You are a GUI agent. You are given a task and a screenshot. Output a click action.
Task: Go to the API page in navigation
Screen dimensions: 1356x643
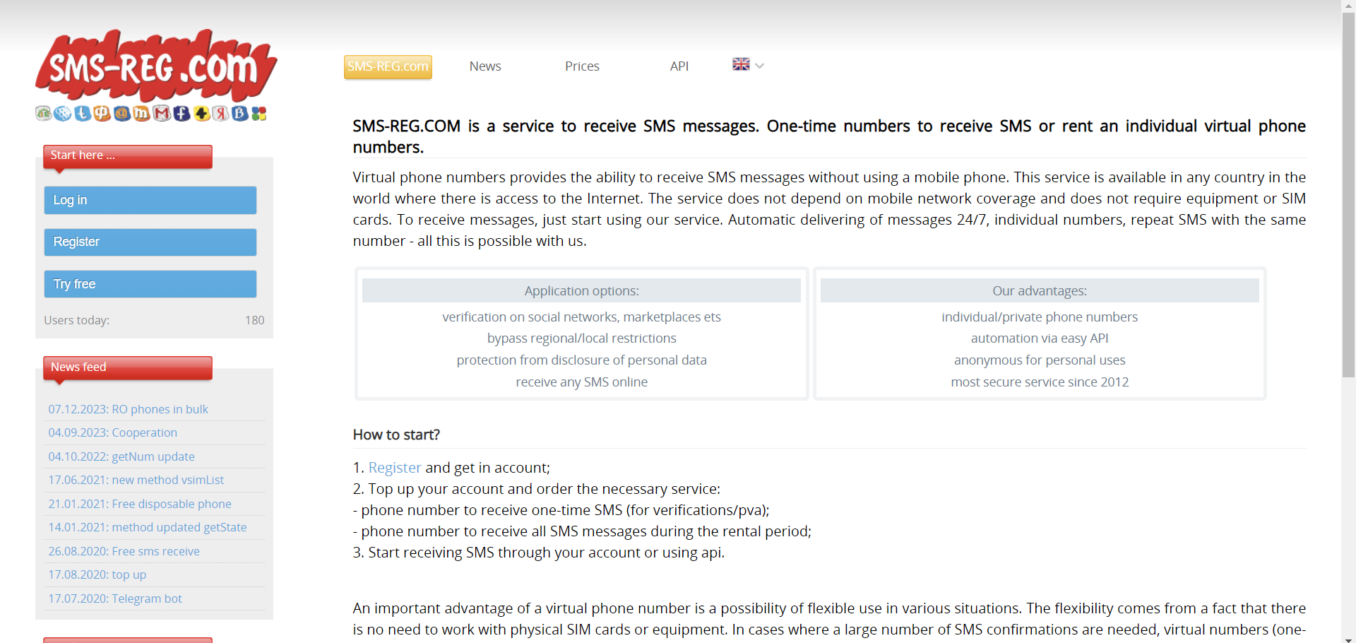tap(679, 66)
